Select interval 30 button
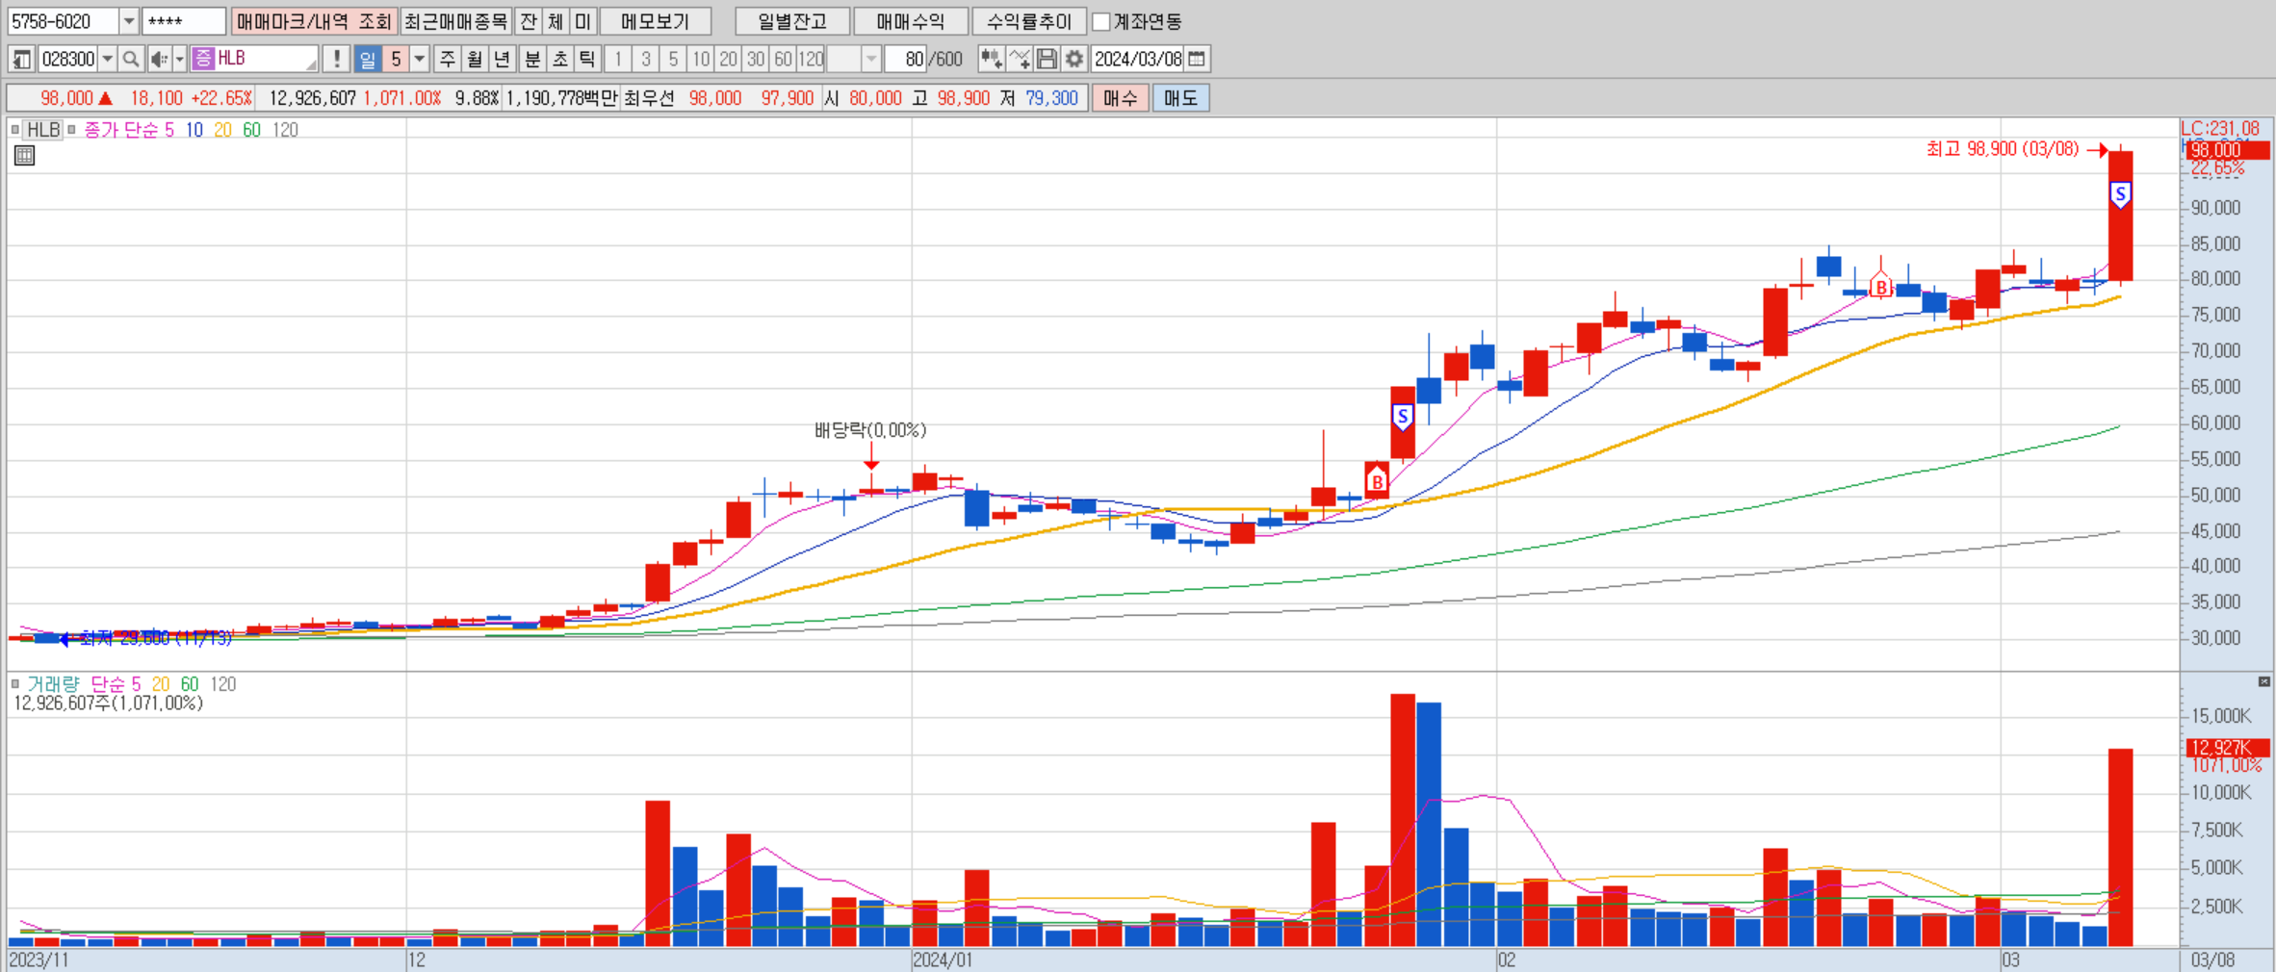 click(x=756, y=60)
